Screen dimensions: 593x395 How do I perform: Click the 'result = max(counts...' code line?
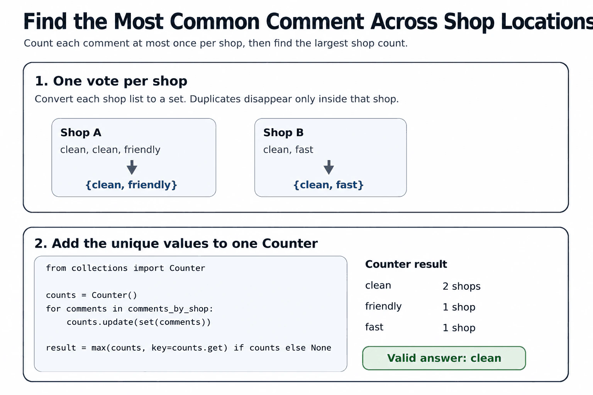pos(188,348)
